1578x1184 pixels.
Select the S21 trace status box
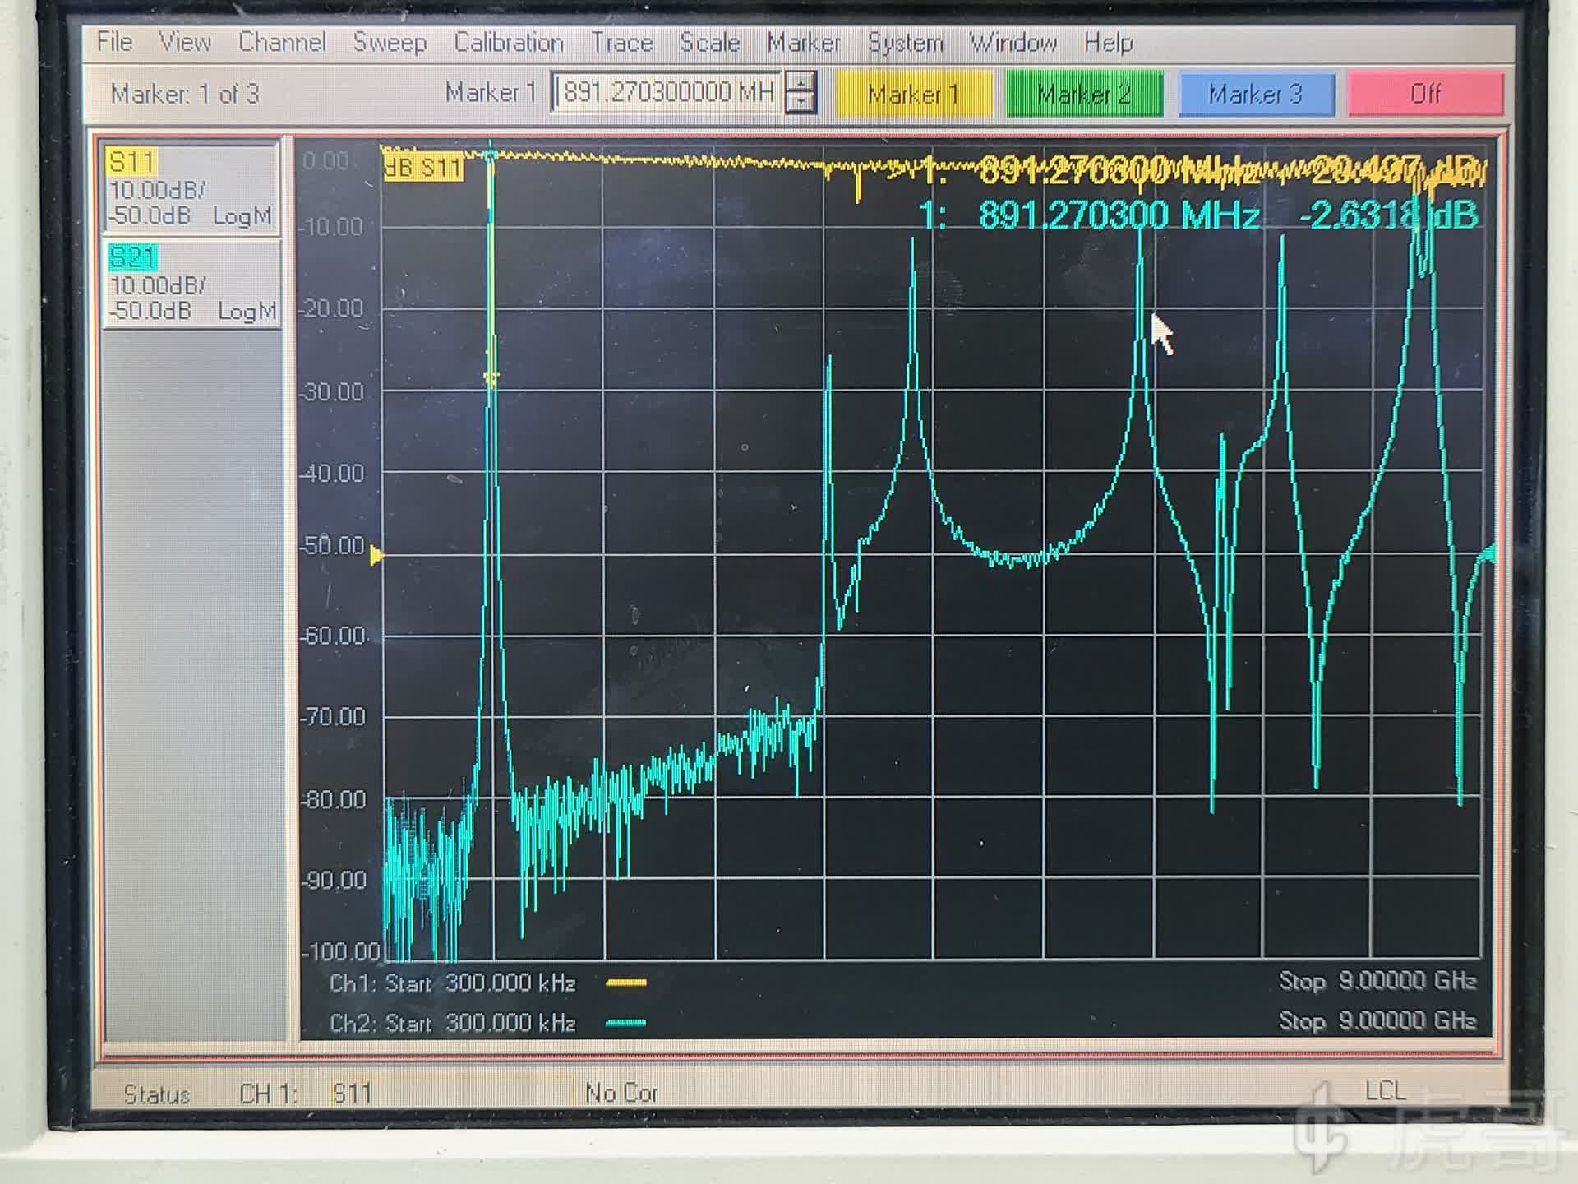(191, 284)
